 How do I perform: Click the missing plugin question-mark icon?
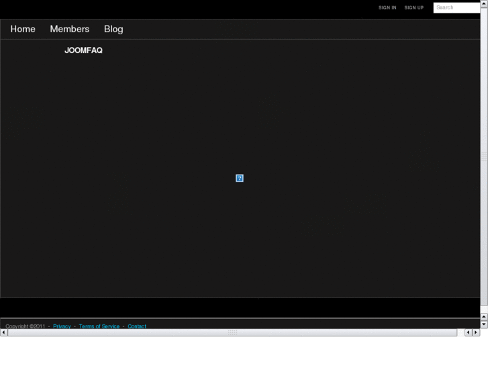[x=240, y=178]
